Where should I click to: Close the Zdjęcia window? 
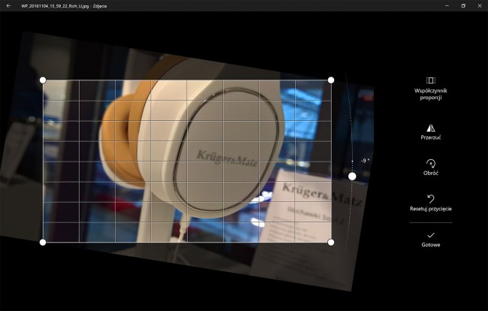(480, 5)
